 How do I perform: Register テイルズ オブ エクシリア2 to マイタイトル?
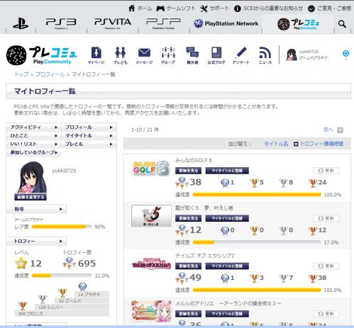(x=227, y=266)
